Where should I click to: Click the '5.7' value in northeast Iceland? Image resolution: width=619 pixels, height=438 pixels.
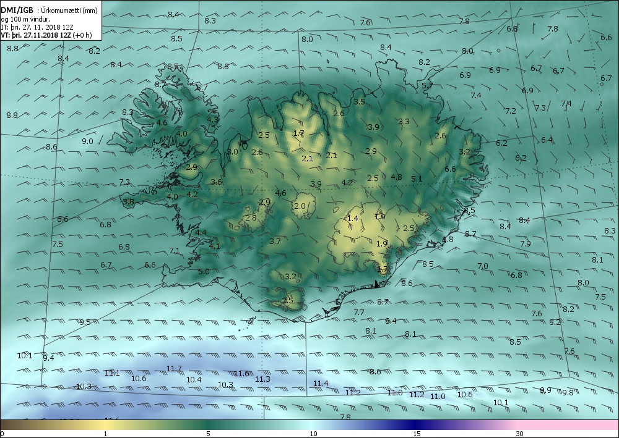pyautogui.click(x=427, y=85)
